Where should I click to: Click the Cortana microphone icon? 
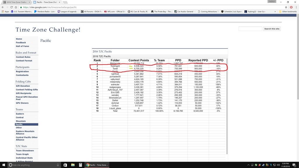(x=58, y=165)
